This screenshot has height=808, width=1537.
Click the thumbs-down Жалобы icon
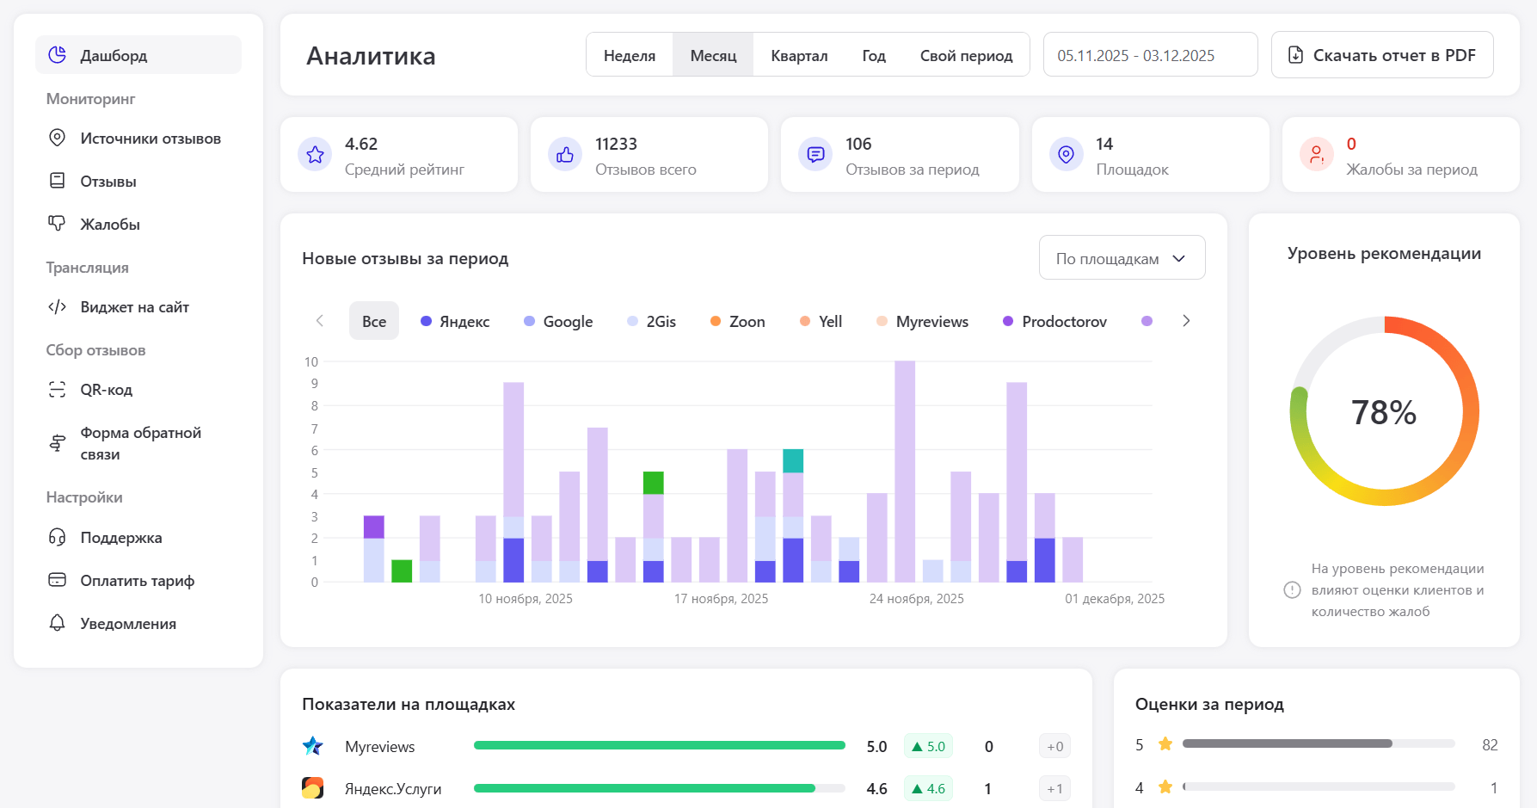tap(57, 224)
